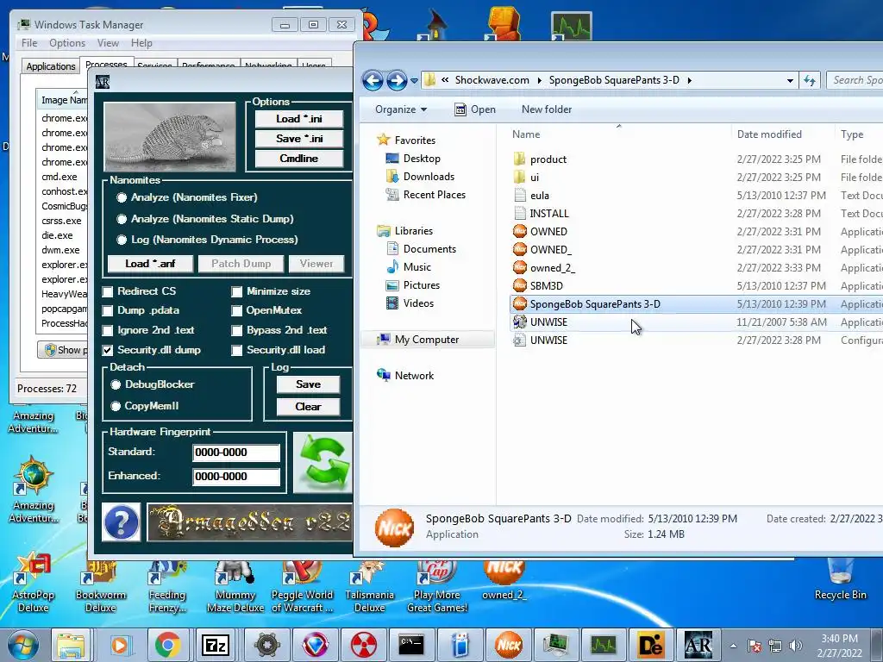Click the Enhanced fingerprint input field
Viewport: 883px width, 662px height.
tap(236, 477)
